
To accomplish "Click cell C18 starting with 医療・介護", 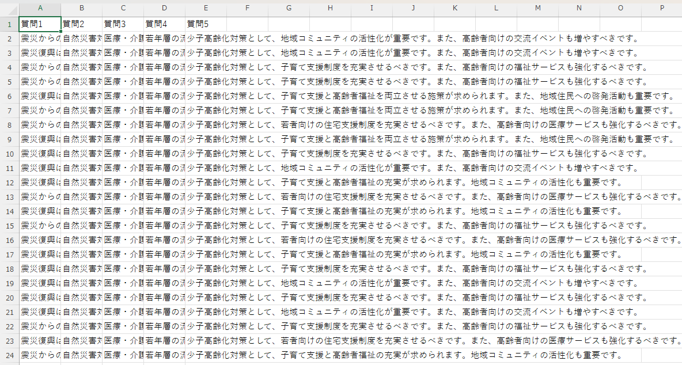I will click(123, 268).
